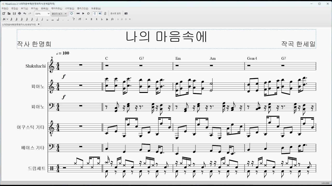Viewport: 332px width, 186px height.
Task: Select voice 1
Action: pyautogui.click(x=118, y=19)
